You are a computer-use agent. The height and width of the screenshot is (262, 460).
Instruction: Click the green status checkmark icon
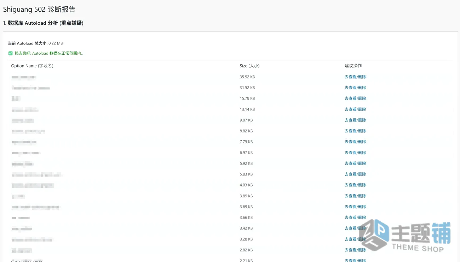10,53
